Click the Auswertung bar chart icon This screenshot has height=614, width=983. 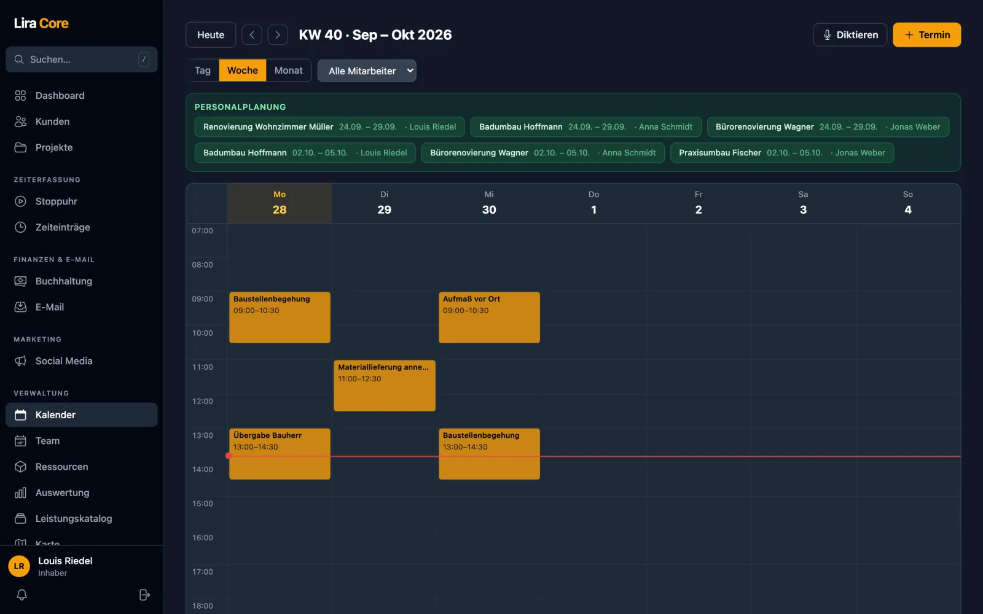pyautogui.click(x=20, y=492)
